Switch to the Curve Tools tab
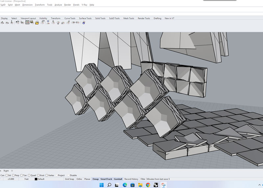Image resolution: width=263 pixels, height=188 pixels. click(70, 18)
